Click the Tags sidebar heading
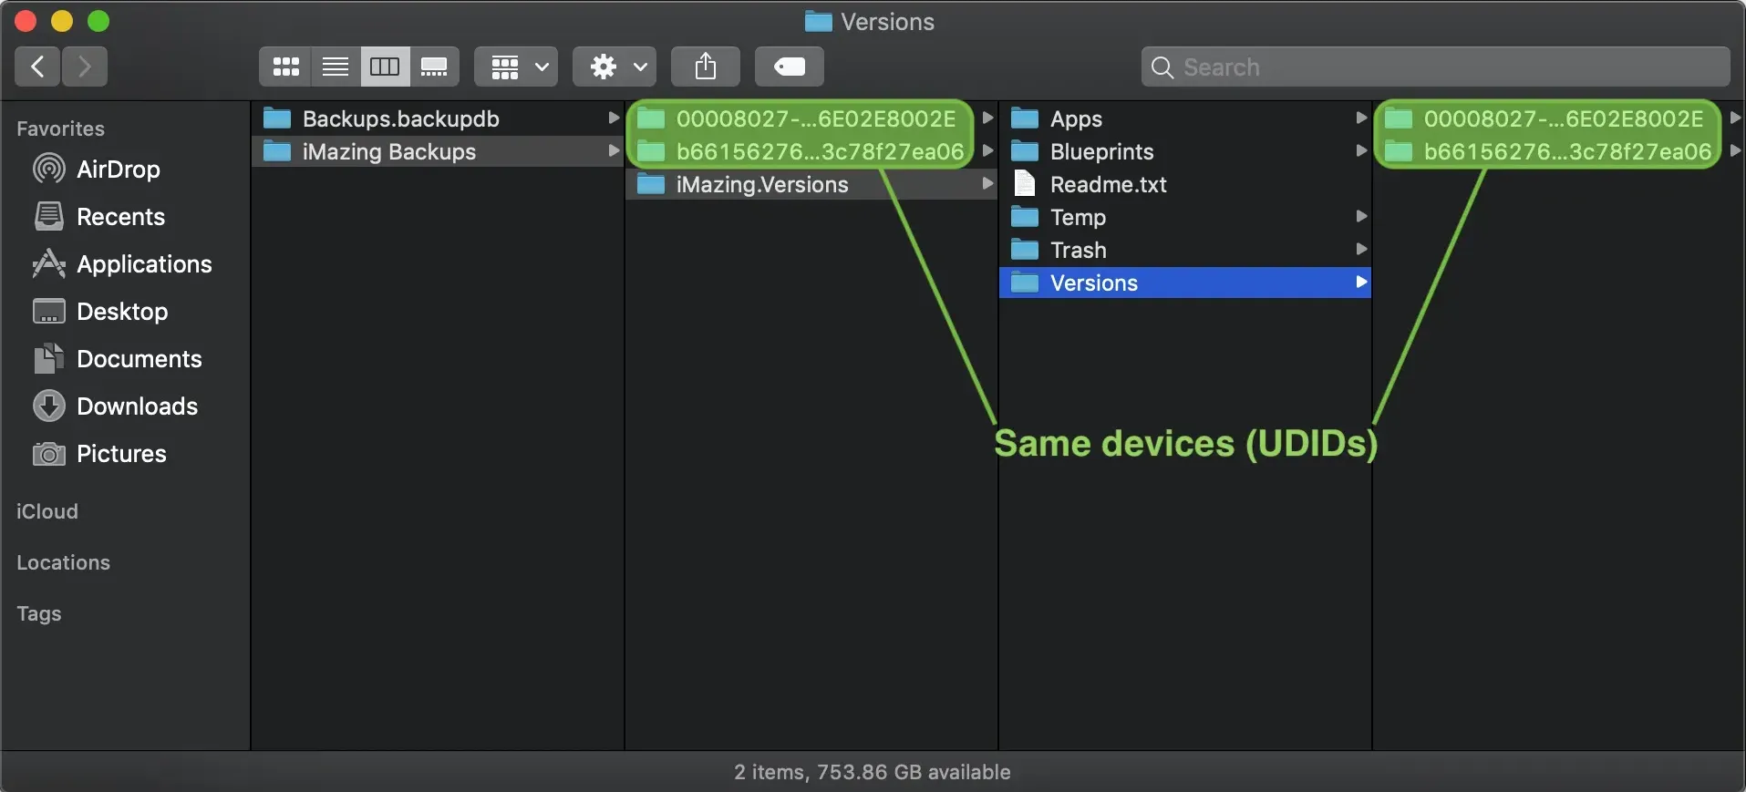 tap(38, 613)
